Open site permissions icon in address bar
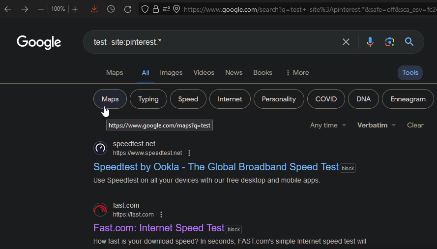This screenshot has height=249, width=437. click(x=166, y=9)
